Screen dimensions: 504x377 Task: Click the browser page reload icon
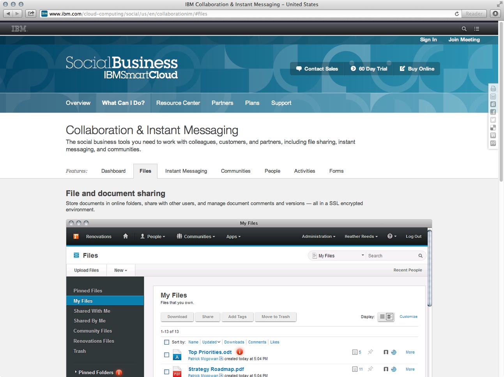[x=457, y=14]
